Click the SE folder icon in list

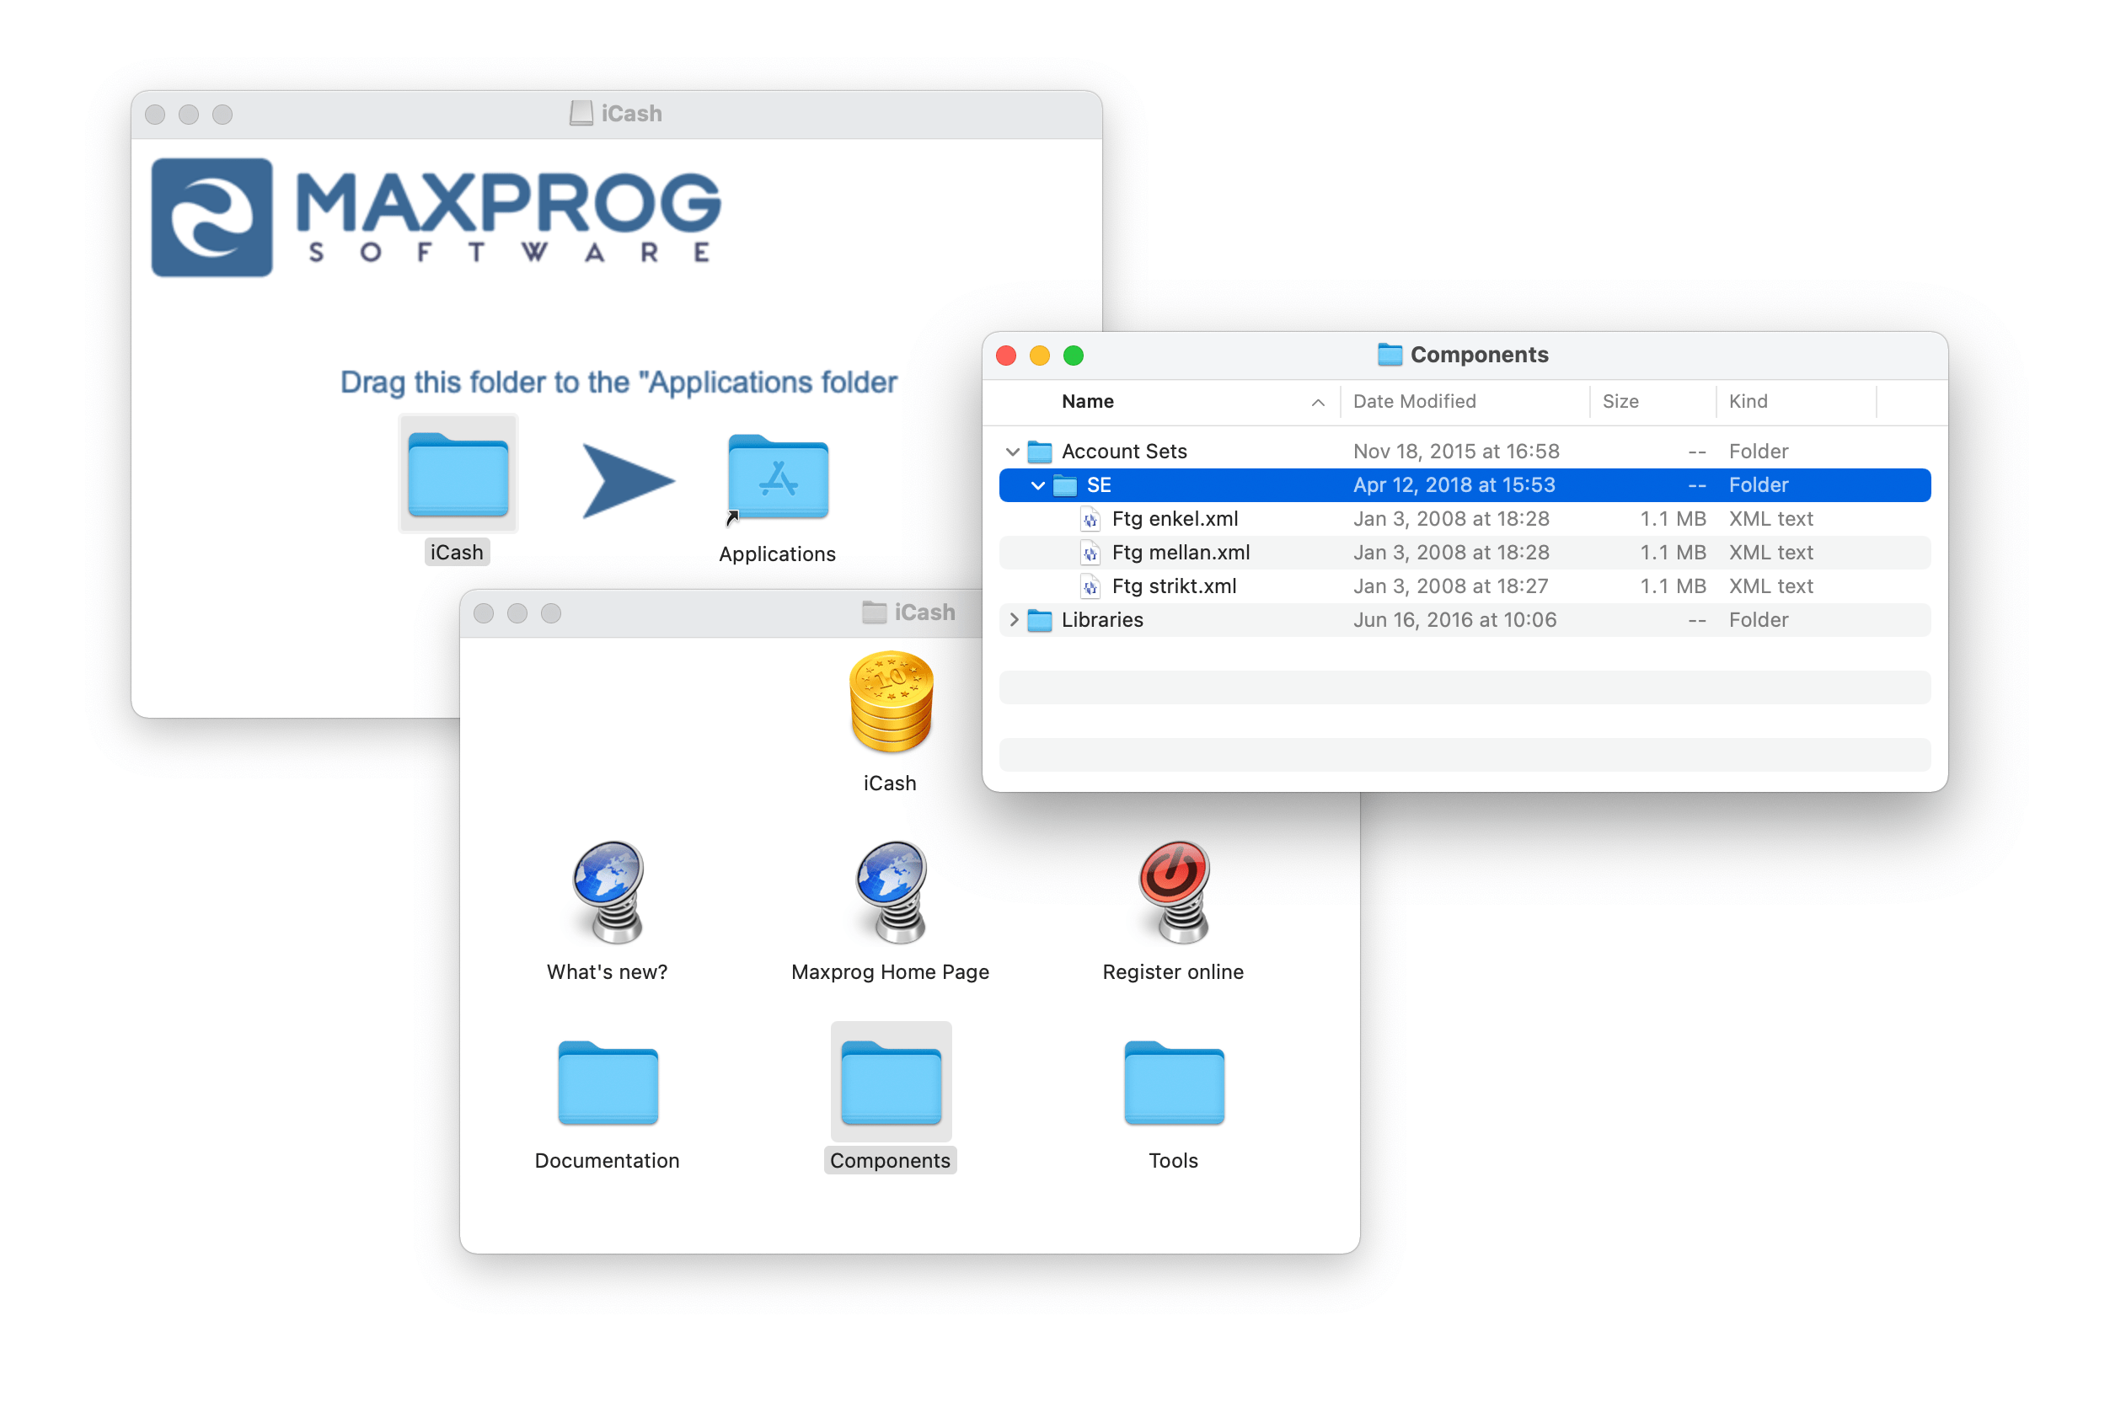1064,485
